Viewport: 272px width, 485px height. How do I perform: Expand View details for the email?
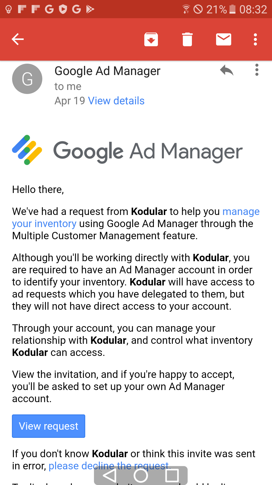click(x=116, y=101)
